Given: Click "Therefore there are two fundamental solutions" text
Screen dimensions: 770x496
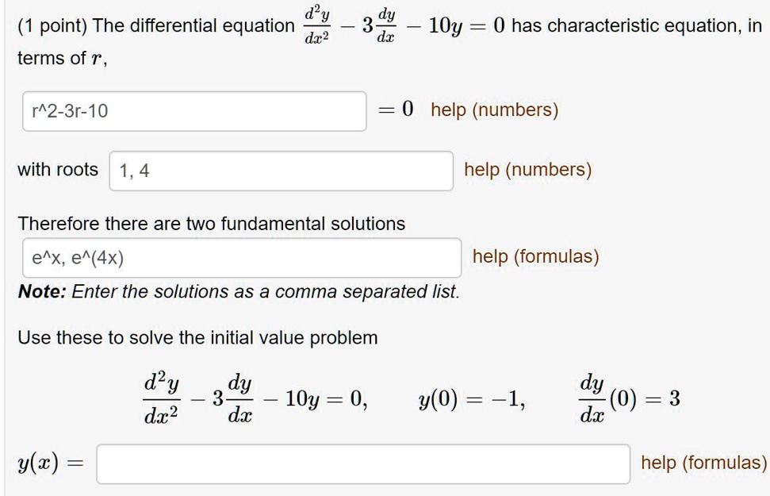Looking at the screenshot, I should (x=211, y=224).
